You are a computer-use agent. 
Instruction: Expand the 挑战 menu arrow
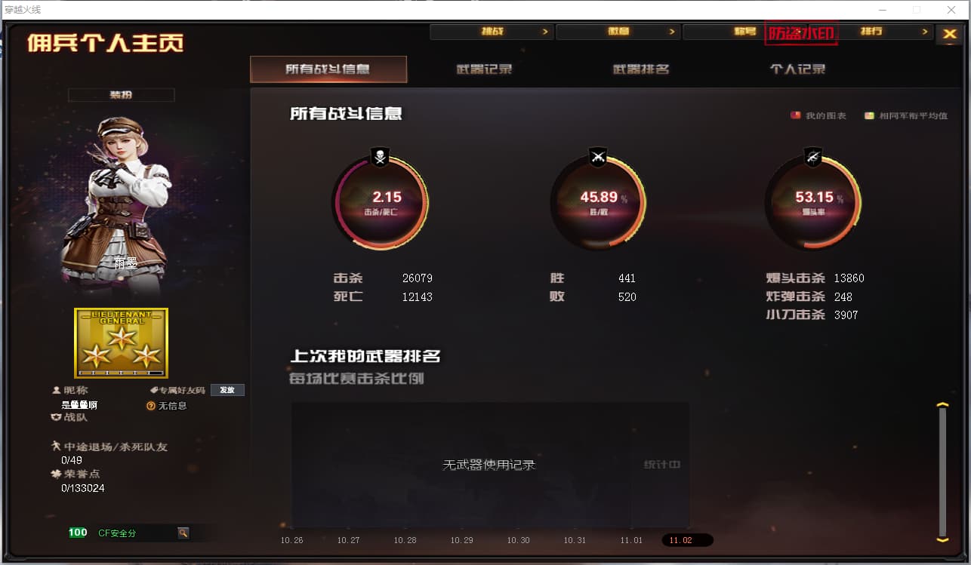click(545, 32)
